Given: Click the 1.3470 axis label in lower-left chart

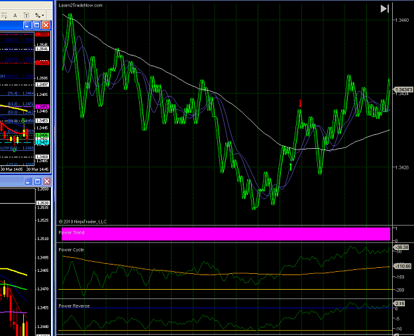Looking at the screenshot, I should (x=43, y=289).
